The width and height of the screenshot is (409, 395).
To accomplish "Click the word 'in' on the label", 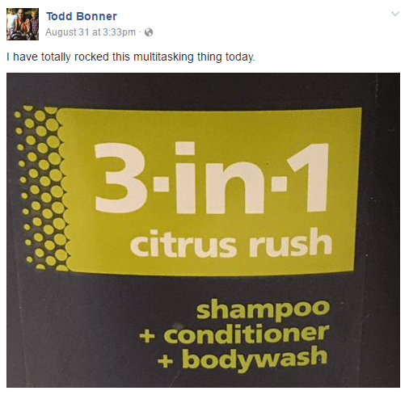I will (220, 178).
